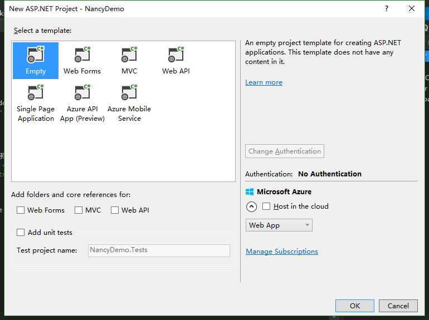This screenshot has width=429, height=320.
Task: Open the Web App dropdown
Action: coord(279,225)
